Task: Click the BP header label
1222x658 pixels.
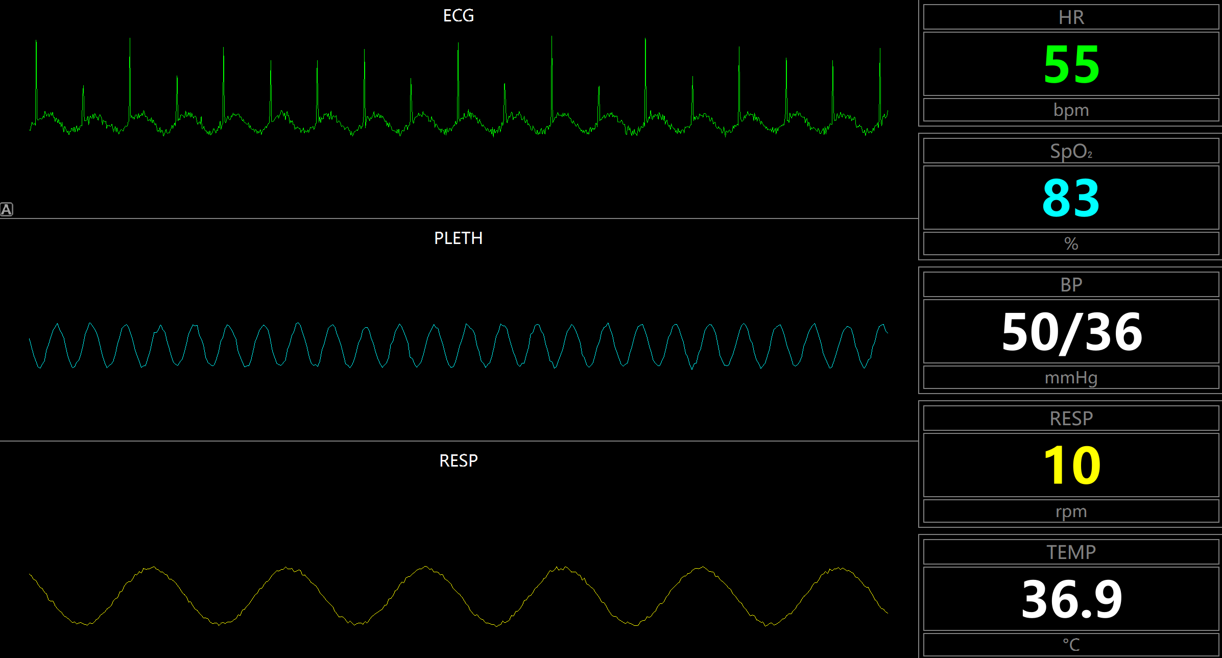Action: 1071,285
